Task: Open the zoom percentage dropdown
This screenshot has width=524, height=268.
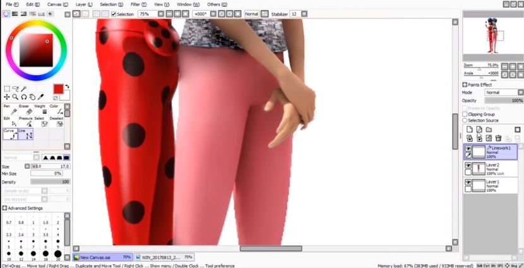Action: [x=161, y=13]
